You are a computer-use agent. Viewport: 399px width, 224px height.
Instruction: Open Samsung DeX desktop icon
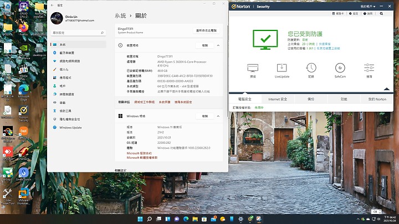24,134
